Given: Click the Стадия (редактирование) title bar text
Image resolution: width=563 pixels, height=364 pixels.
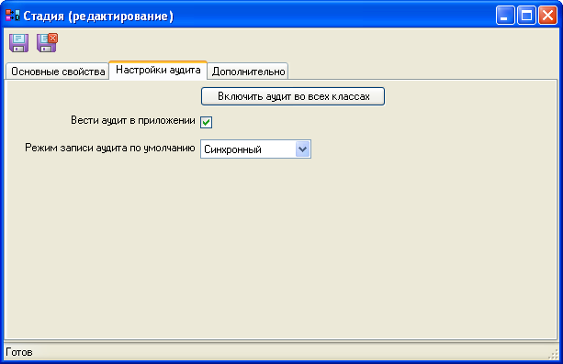Looking at the screenshot, I should point(98,17).
